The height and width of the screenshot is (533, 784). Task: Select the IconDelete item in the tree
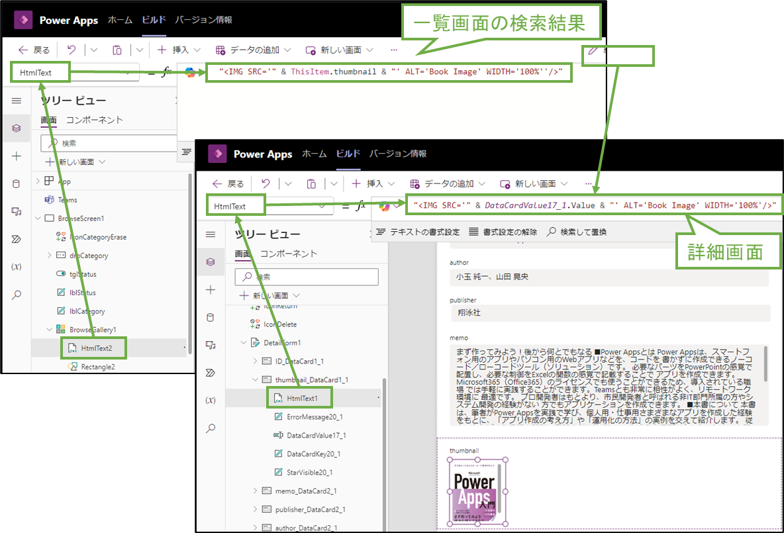pos(280,324)
